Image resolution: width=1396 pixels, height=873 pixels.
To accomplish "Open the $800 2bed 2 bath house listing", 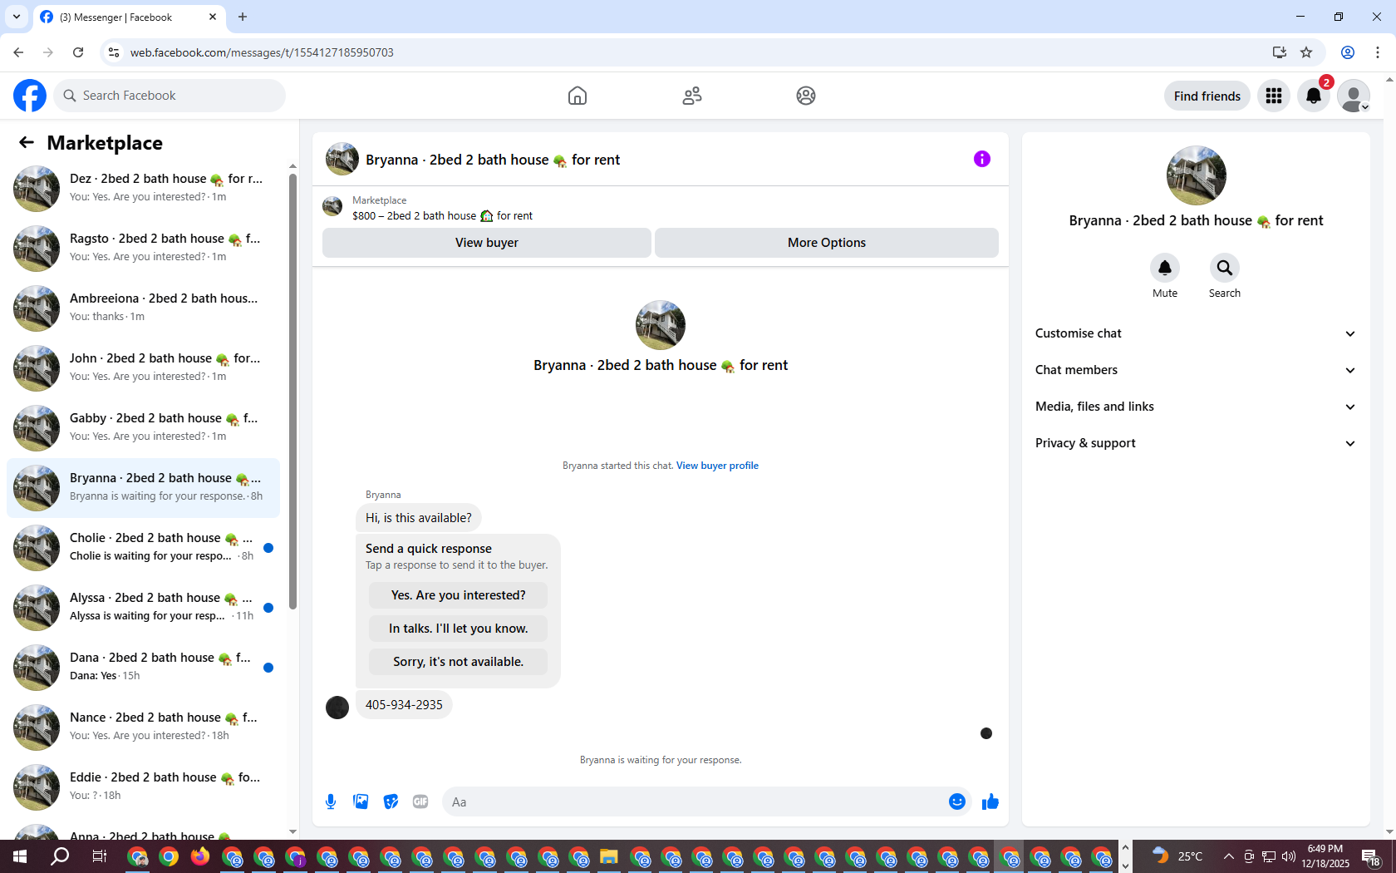I will click(442, 215).
